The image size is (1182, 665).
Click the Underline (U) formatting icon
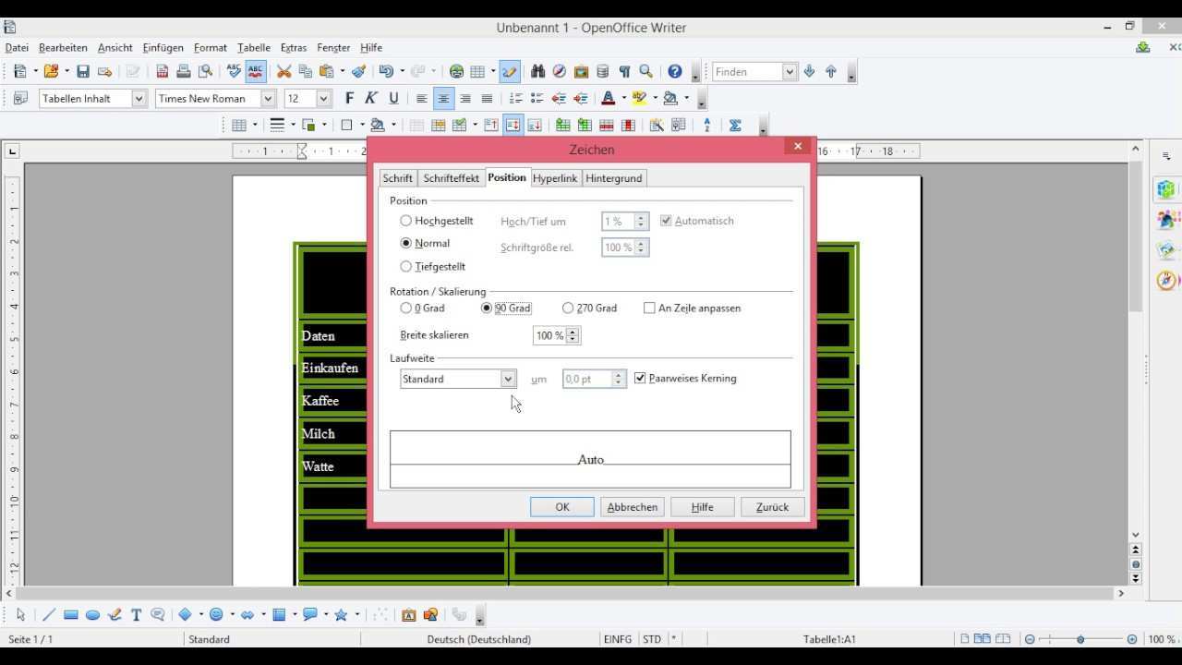click(x=393, y=99)
